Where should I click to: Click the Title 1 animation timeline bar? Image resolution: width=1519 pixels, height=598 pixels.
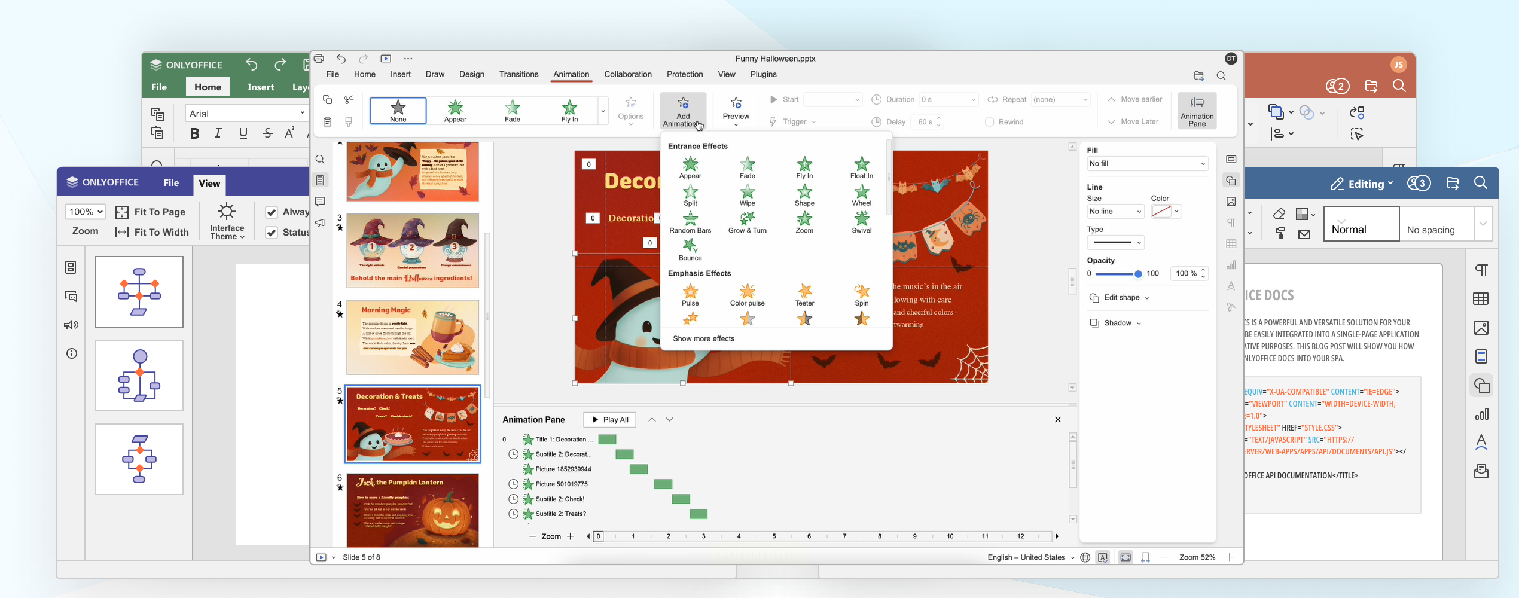tap(607, 440)
